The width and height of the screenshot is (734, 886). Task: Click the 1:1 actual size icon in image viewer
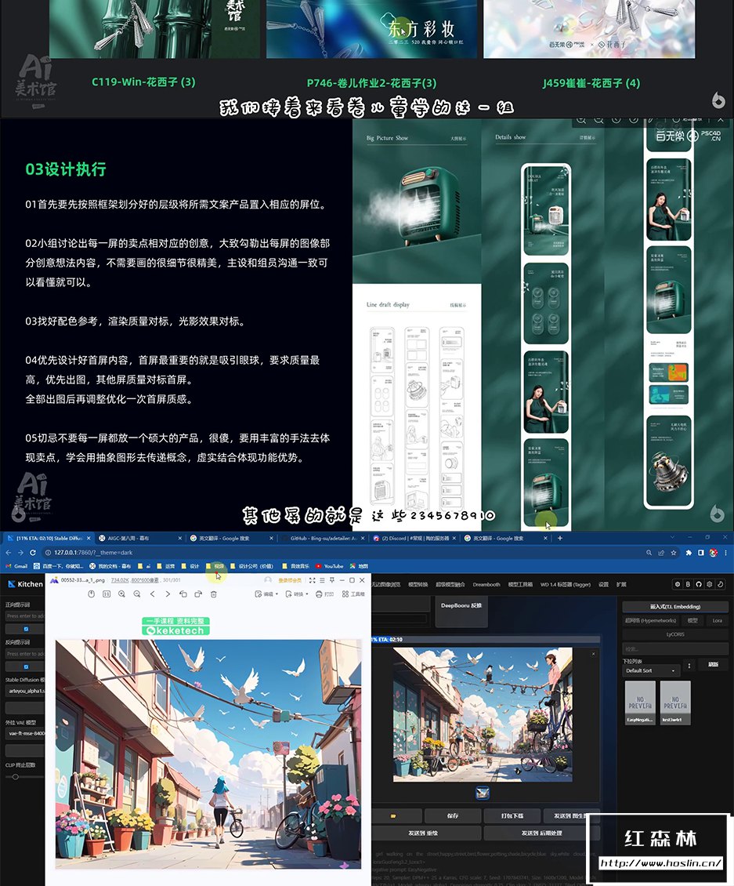[107, 594]
